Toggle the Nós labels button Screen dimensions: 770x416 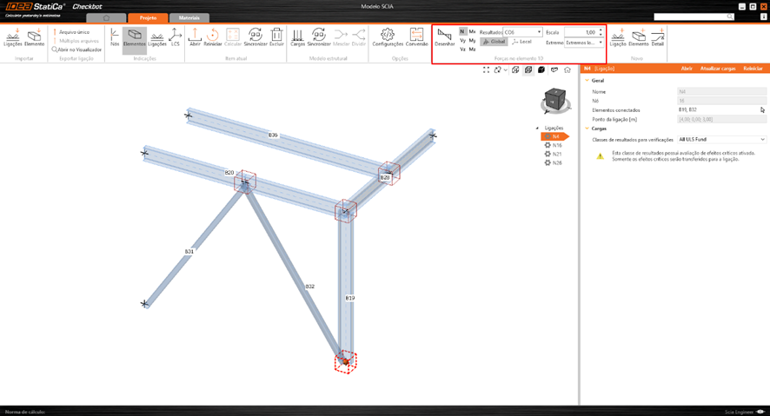tap(115, 36)
